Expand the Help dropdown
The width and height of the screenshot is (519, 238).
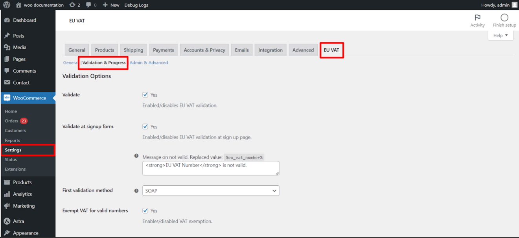pos(500,35)
